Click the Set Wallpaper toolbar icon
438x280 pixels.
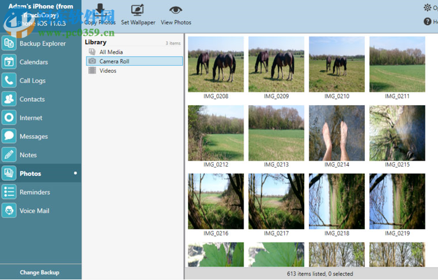pos(138,10)
